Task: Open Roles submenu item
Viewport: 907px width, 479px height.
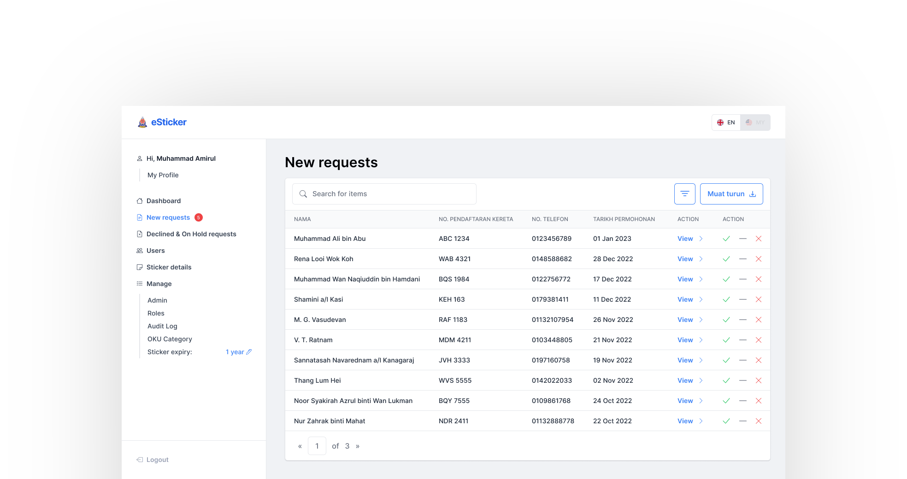Action: [156, 313]
